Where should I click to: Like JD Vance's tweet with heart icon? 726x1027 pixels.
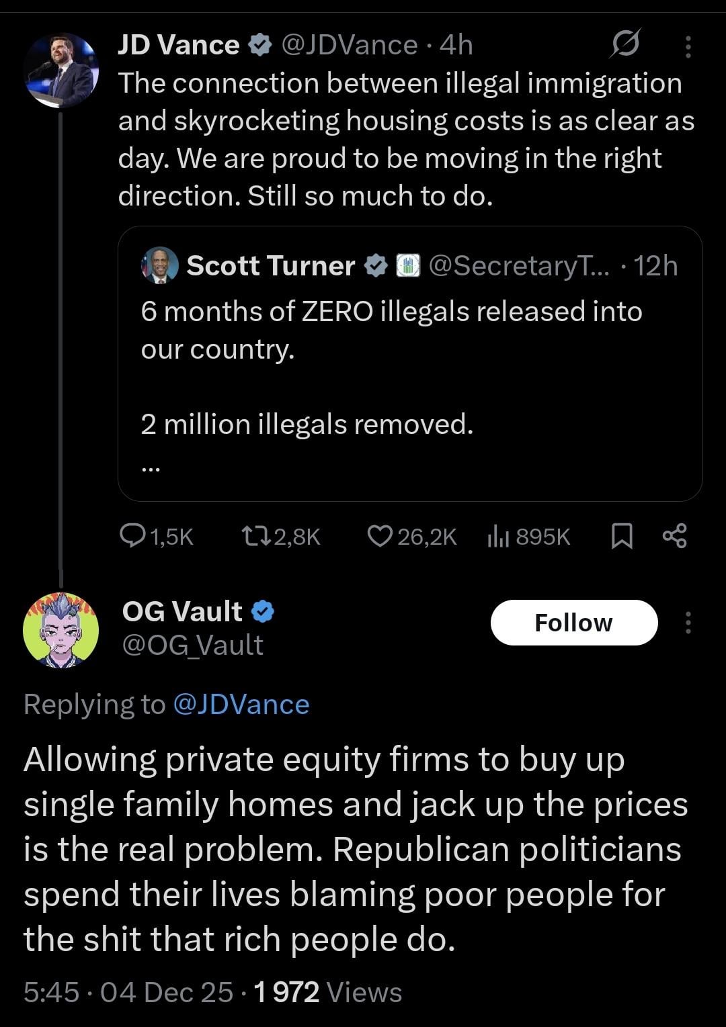click(380, 536)
